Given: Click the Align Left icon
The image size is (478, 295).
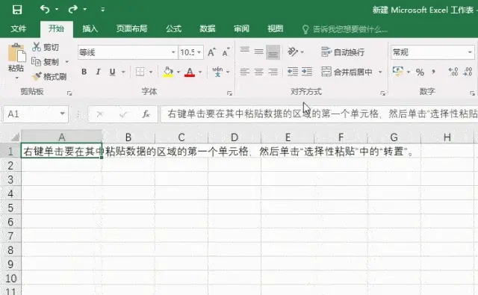Looking at the screenshot, I should point(244,72).
